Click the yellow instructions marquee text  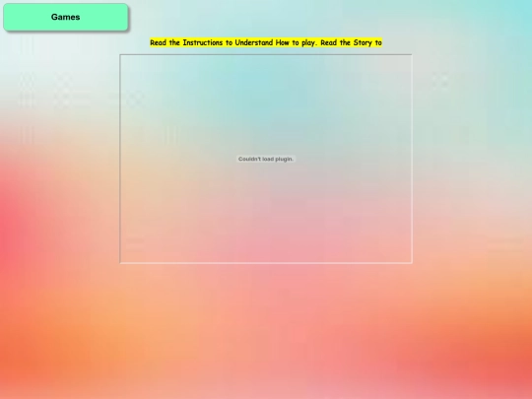point(266,42)
